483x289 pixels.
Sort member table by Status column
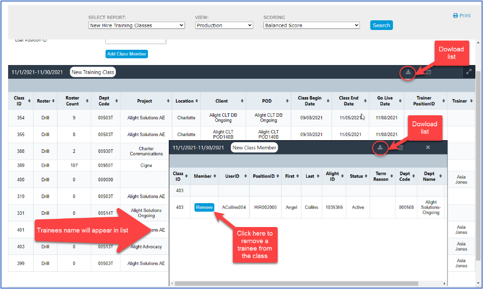click(356, 176)
